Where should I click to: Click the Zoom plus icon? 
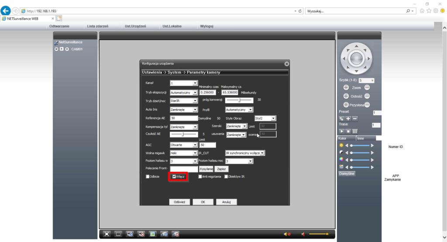346,88
